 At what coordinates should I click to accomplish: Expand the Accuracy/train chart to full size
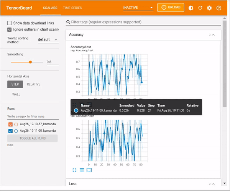(x=74, y=170)
